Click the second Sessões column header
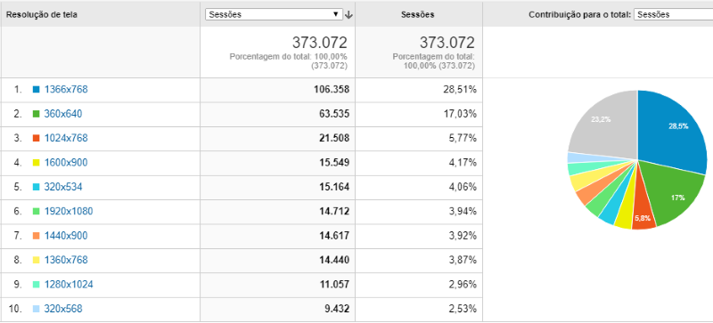The image size is (713, 323). [417, 14]
